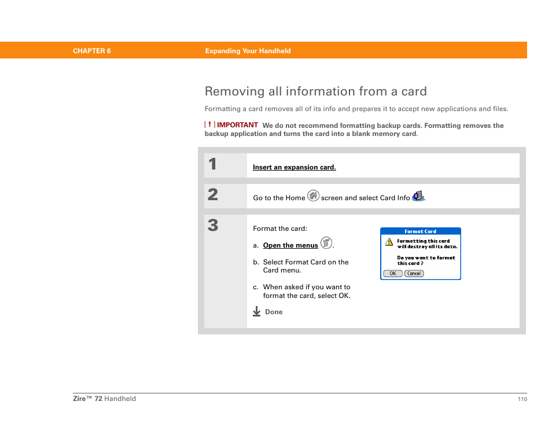Click the warning triangle in Format Card dialog
This screenshot has height=427, width=552.
[x=389, y=242]
